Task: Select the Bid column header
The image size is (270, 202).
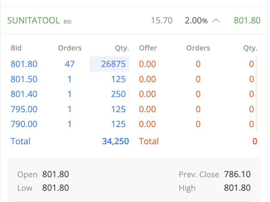Action: coord(16,48)
